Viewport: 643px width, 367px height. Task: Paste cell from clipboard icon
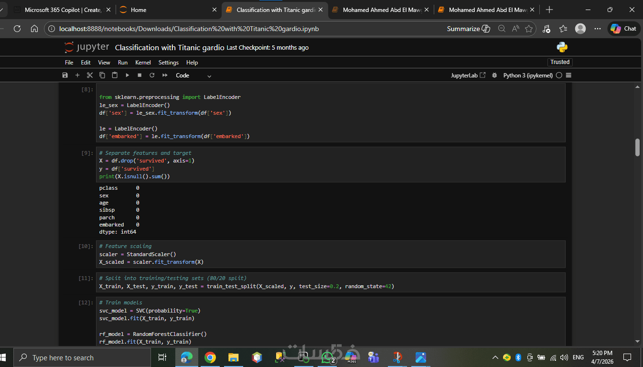pos(115,76)
